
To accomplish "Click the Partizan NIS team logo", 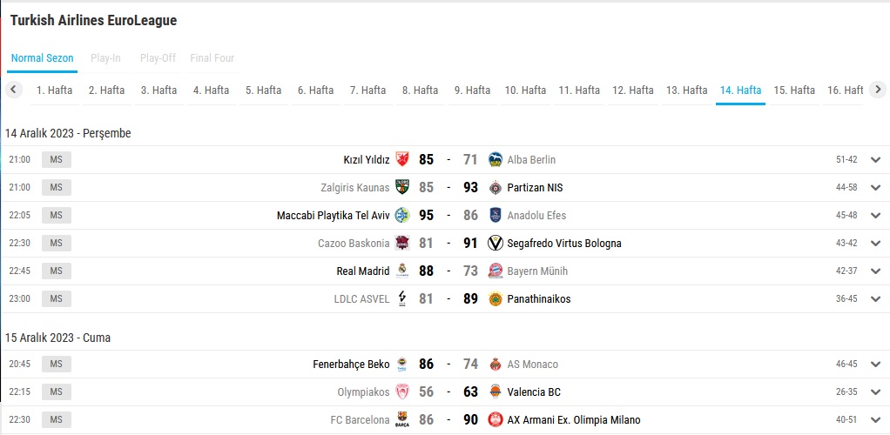I will (x=496, y=188).
